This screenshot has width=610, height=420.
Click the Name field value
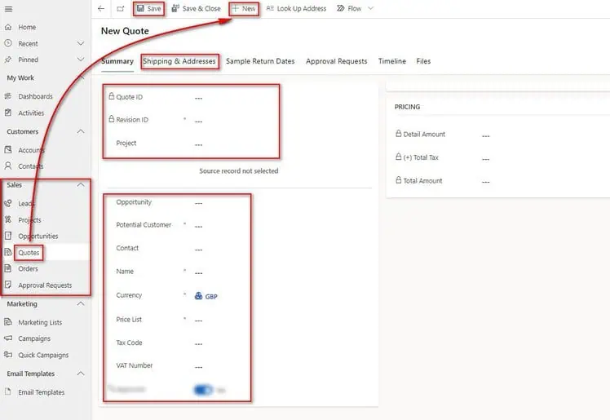199,273
